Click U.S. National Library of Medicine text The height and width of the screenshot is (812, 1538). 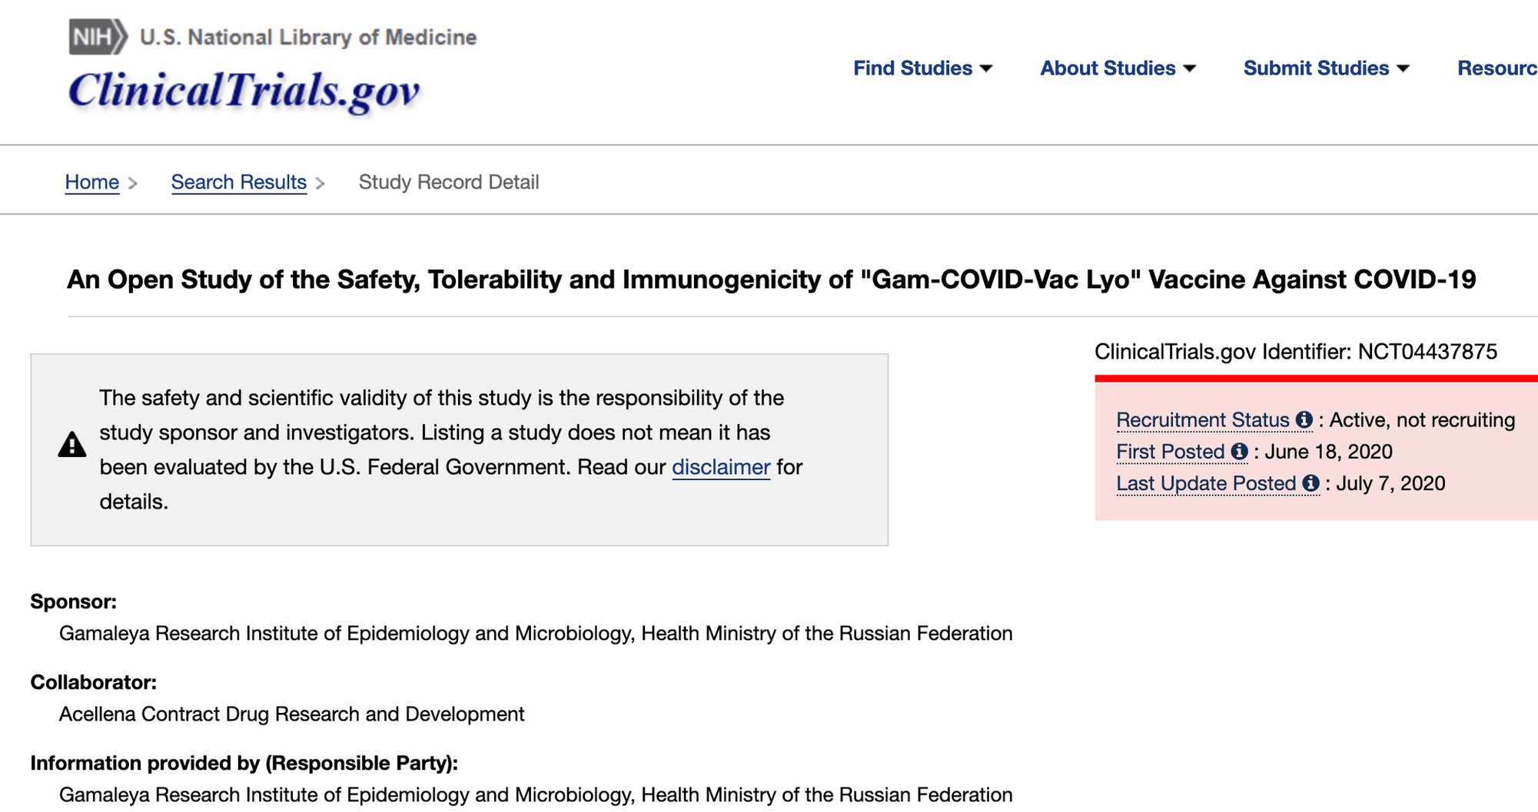pyautogui.click(x=308, y=37)
